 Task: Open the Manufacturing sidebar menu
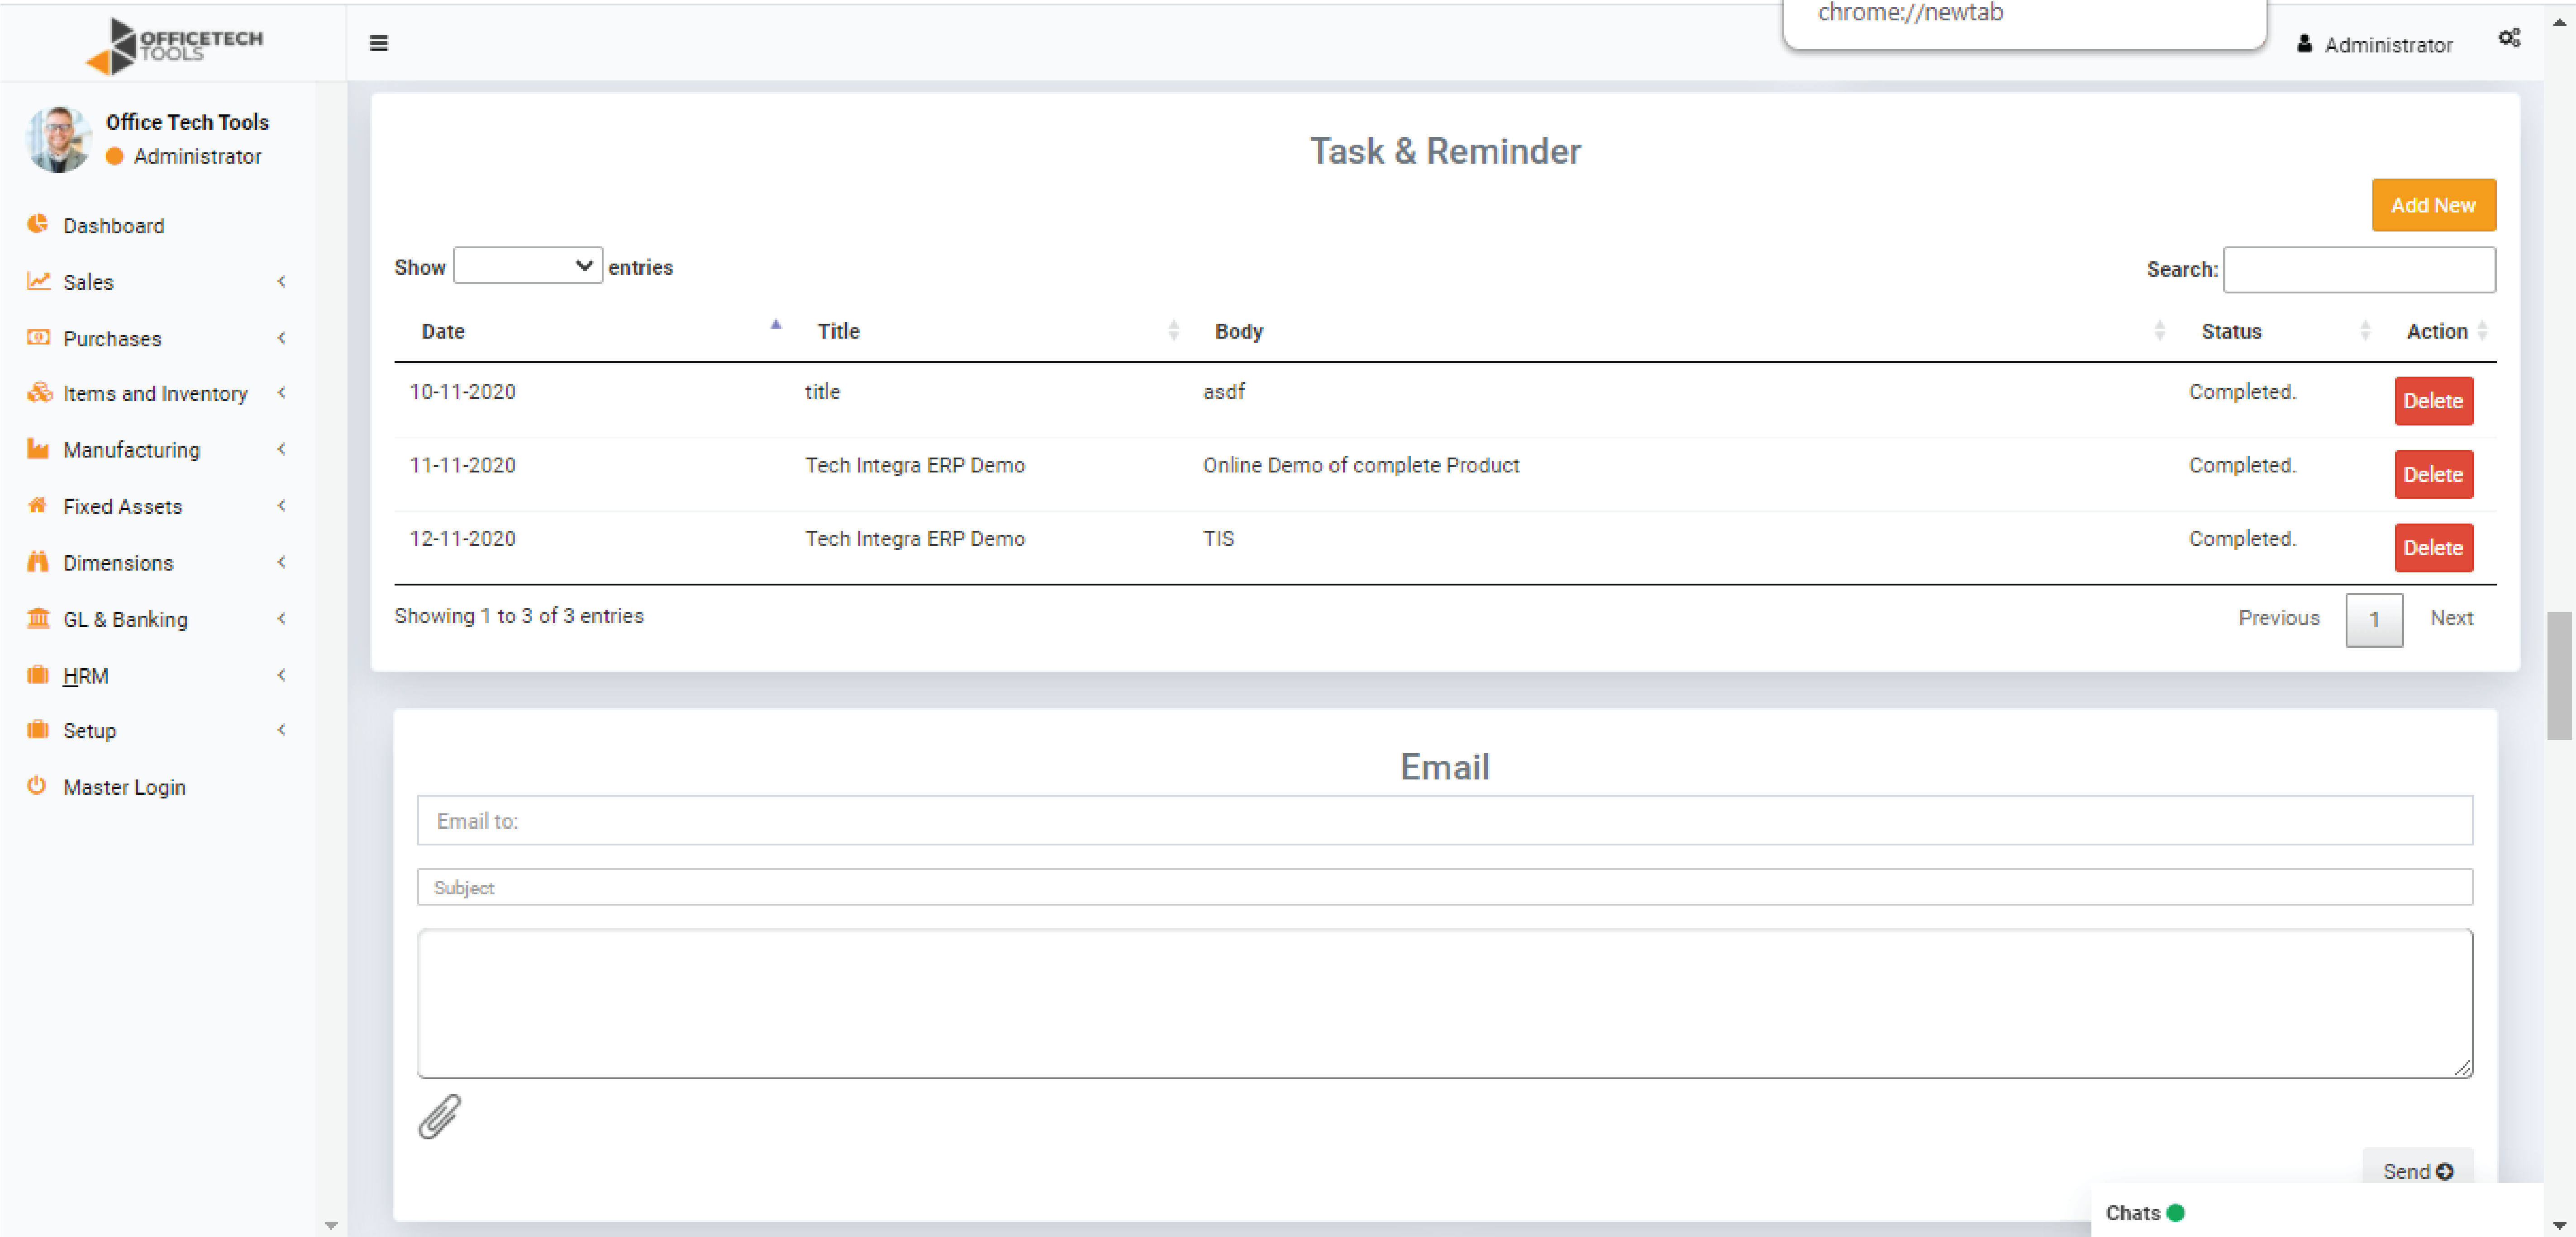tap(131, 450)
